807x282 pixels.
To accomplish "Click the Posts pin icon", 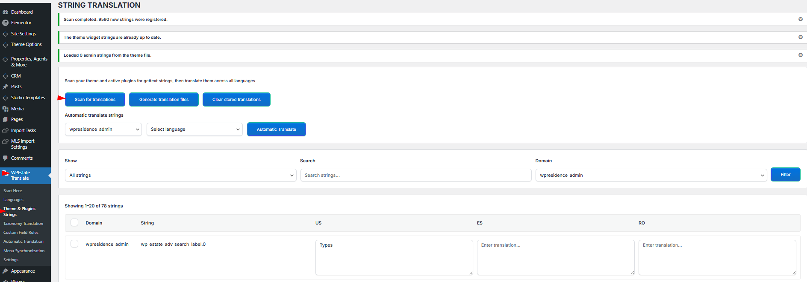I will [6, 87].
